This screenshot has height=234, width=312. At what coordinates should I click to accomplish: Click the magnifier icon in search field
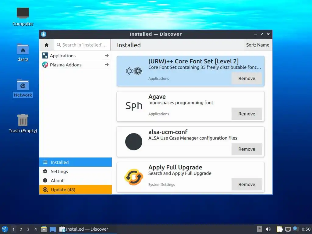(x=59, y=45)
